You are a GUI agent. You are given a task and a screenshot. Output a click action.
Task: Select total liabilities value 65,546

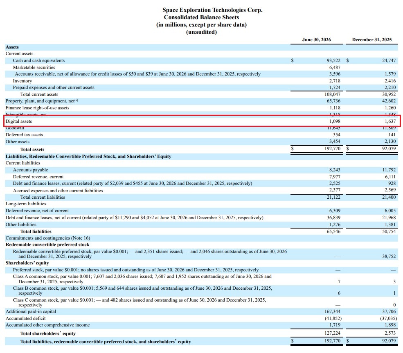(x=333, y=231)
